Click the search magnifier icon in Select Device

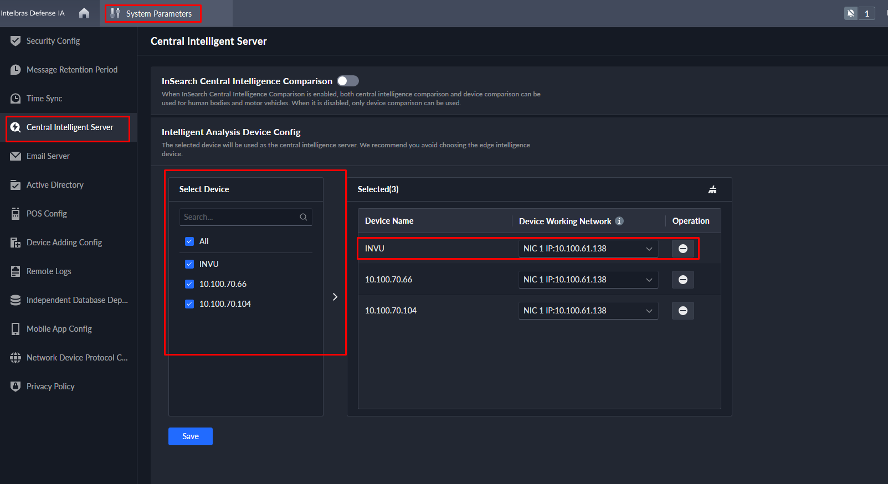(x=304, y=217)
